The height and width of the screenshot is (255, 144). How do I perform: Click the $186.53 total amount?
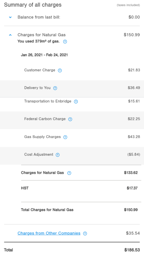point(132,250)
